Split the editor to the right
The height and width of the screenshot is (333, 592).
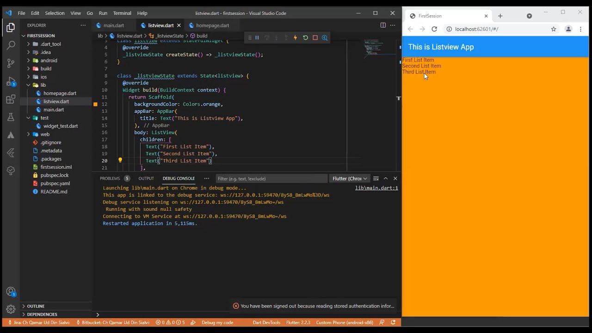(x=383, y=25)
